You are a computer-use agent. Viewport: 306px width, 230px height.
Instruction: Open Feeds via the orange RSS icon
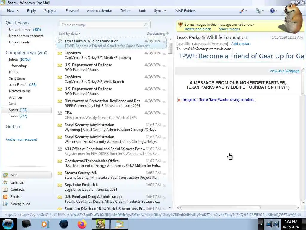click(x=5, y=197)
